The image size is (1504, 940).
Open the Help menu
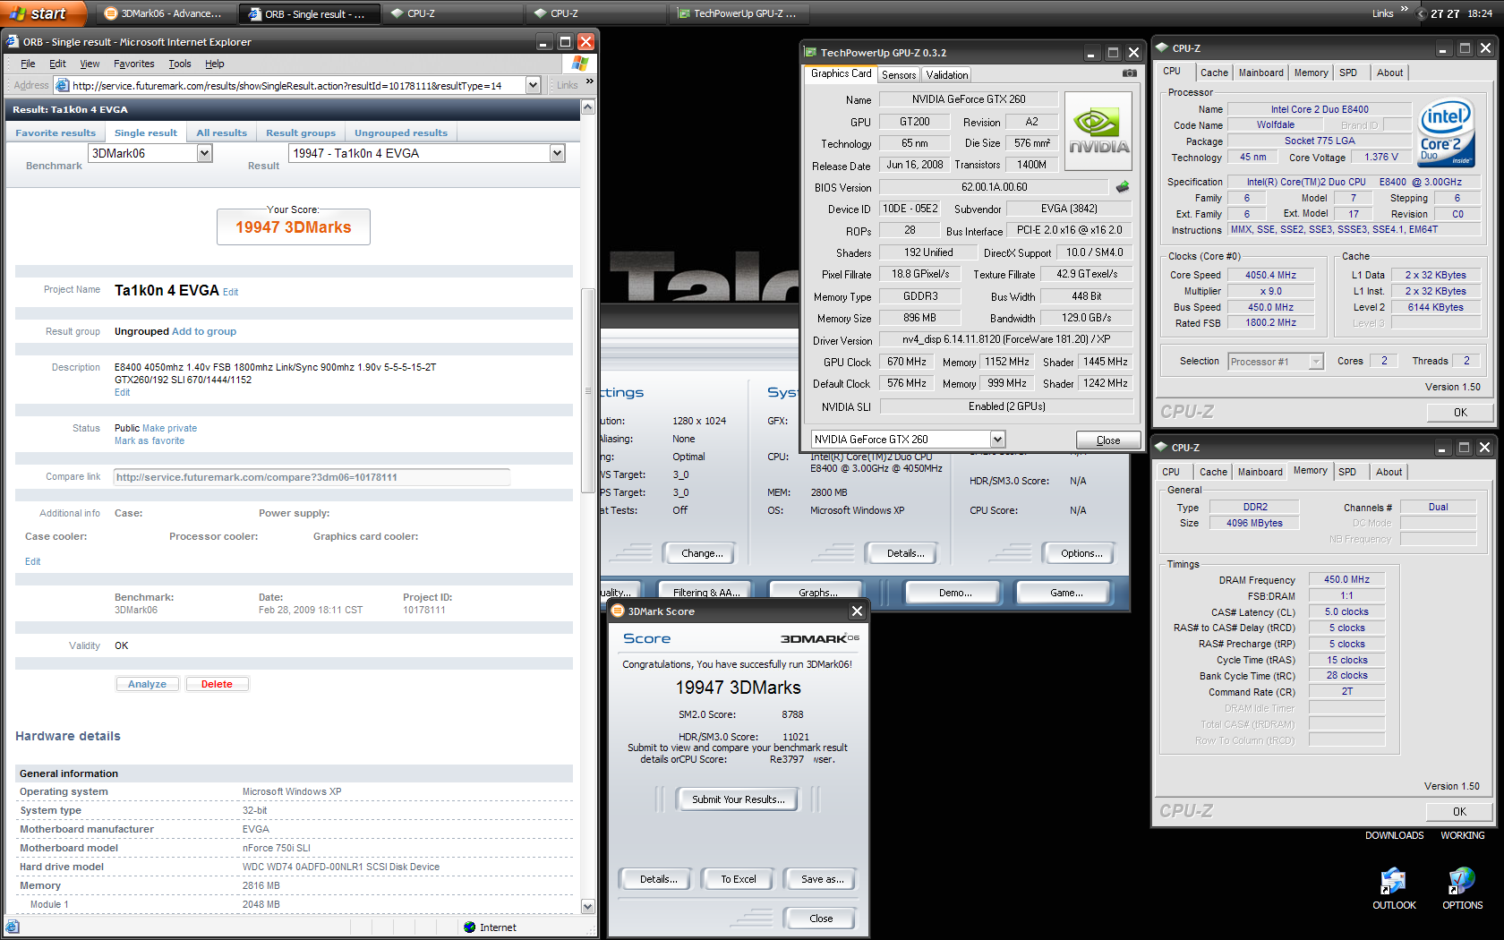pos(215,64)
